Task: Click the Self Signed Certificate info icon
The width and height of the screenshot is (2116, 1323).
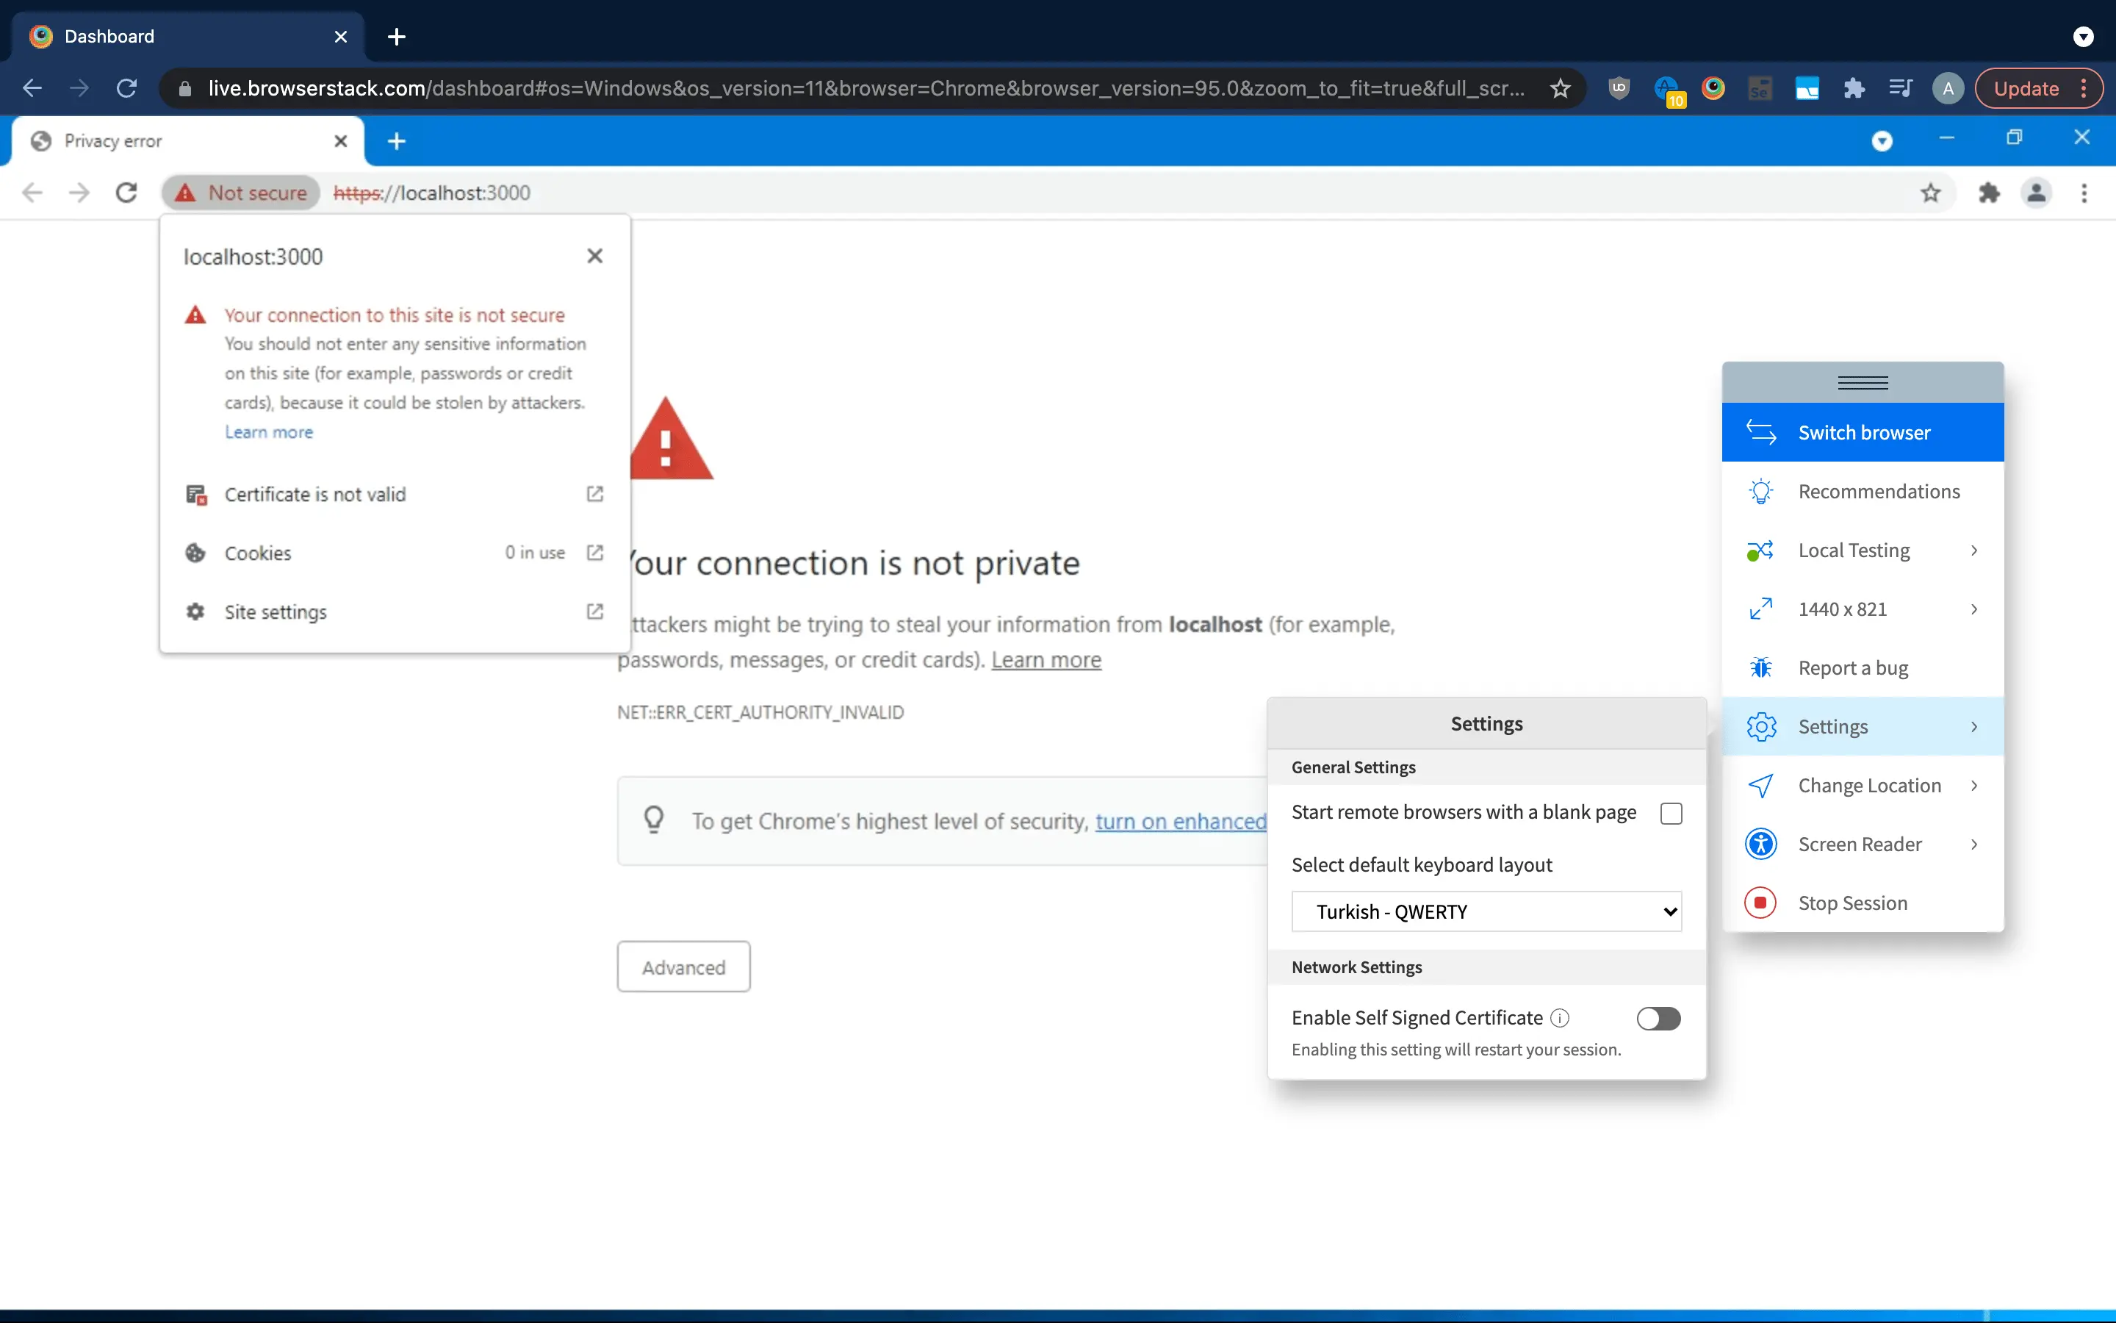Action: 1560,1018
